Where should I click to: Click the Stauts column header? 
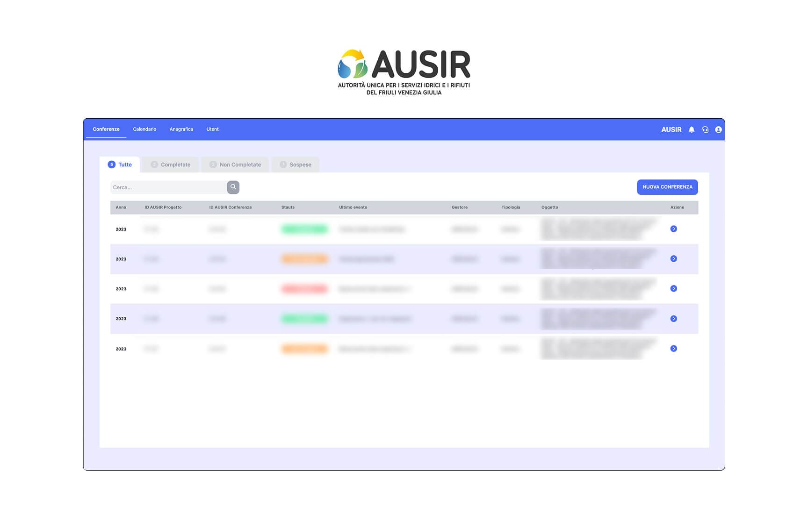coord(288,207)
